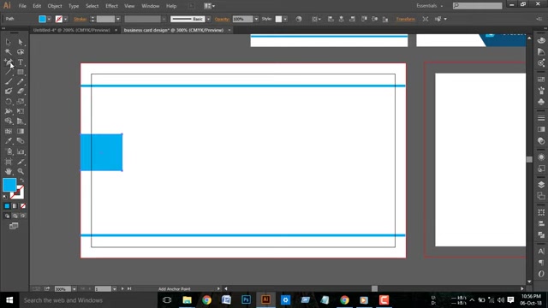Select the Lasso tool

tap(21, 51)
